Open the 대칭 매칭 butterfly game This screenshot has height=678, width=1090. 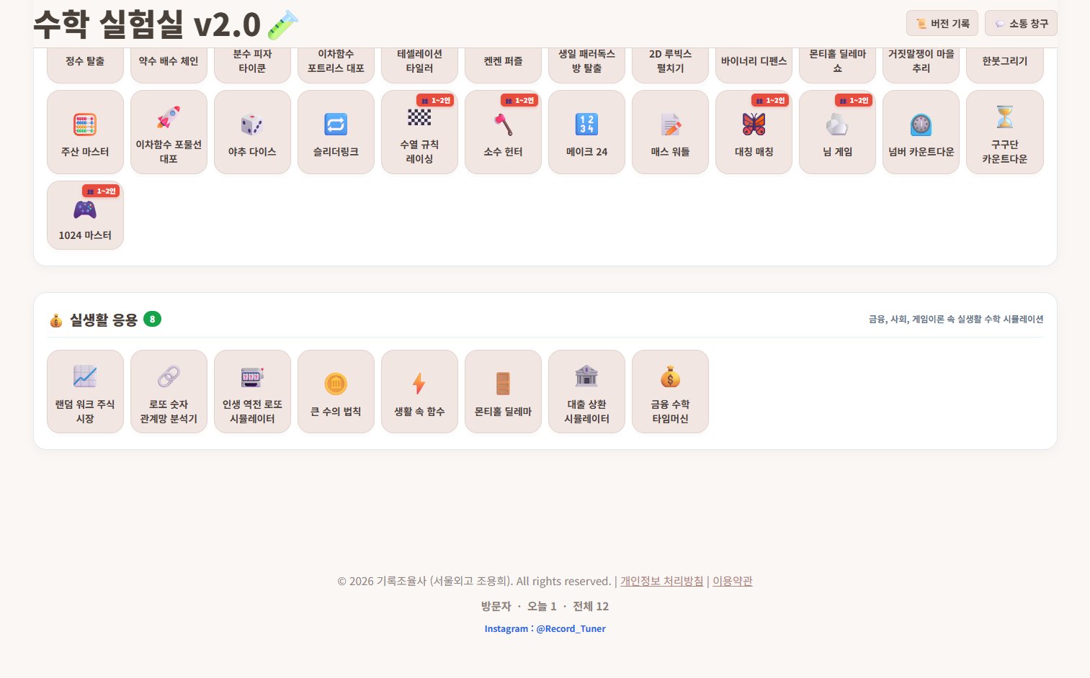[x=754, y=132]
